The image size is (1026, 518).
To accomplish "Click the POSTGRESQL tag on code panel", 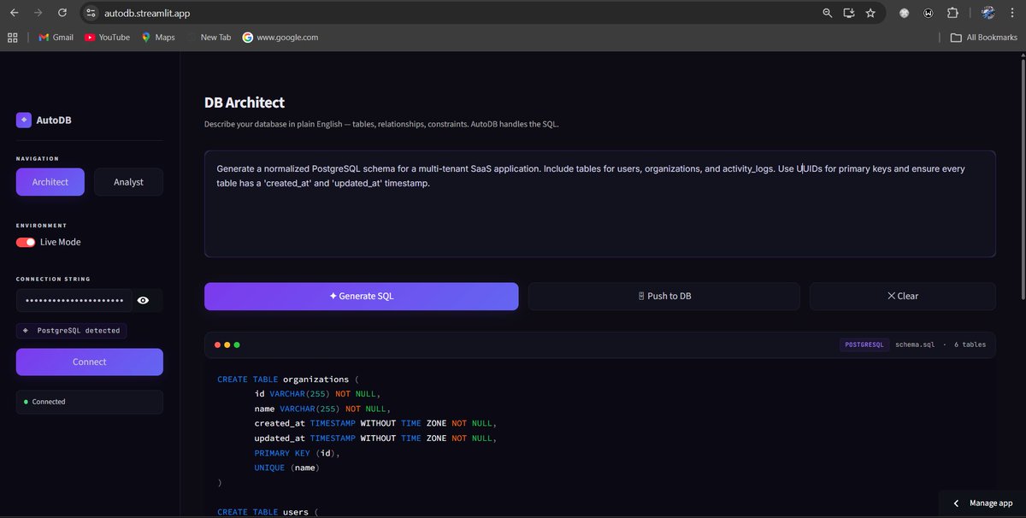I will pos(864,344).
